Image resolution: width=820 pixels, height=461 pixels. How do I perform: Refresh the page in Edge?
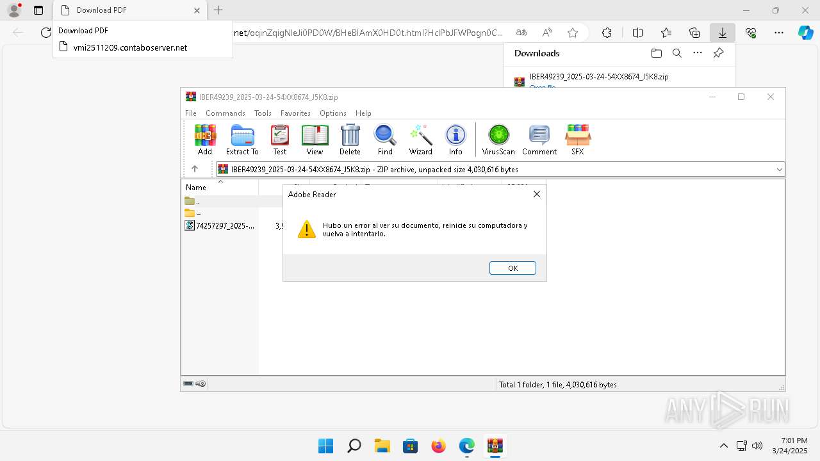coord(45,33)
